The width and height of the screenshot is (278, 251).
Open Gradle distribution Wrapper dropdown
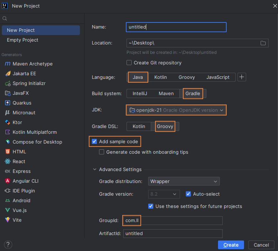pyautogui.click(x=184, y=181)
